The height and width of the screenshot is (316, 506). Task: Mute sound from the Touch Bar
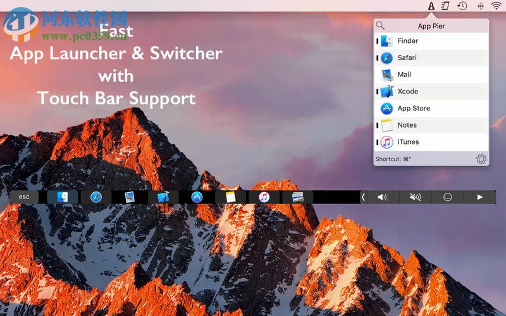pyautogui.click(x=416, y=197)
